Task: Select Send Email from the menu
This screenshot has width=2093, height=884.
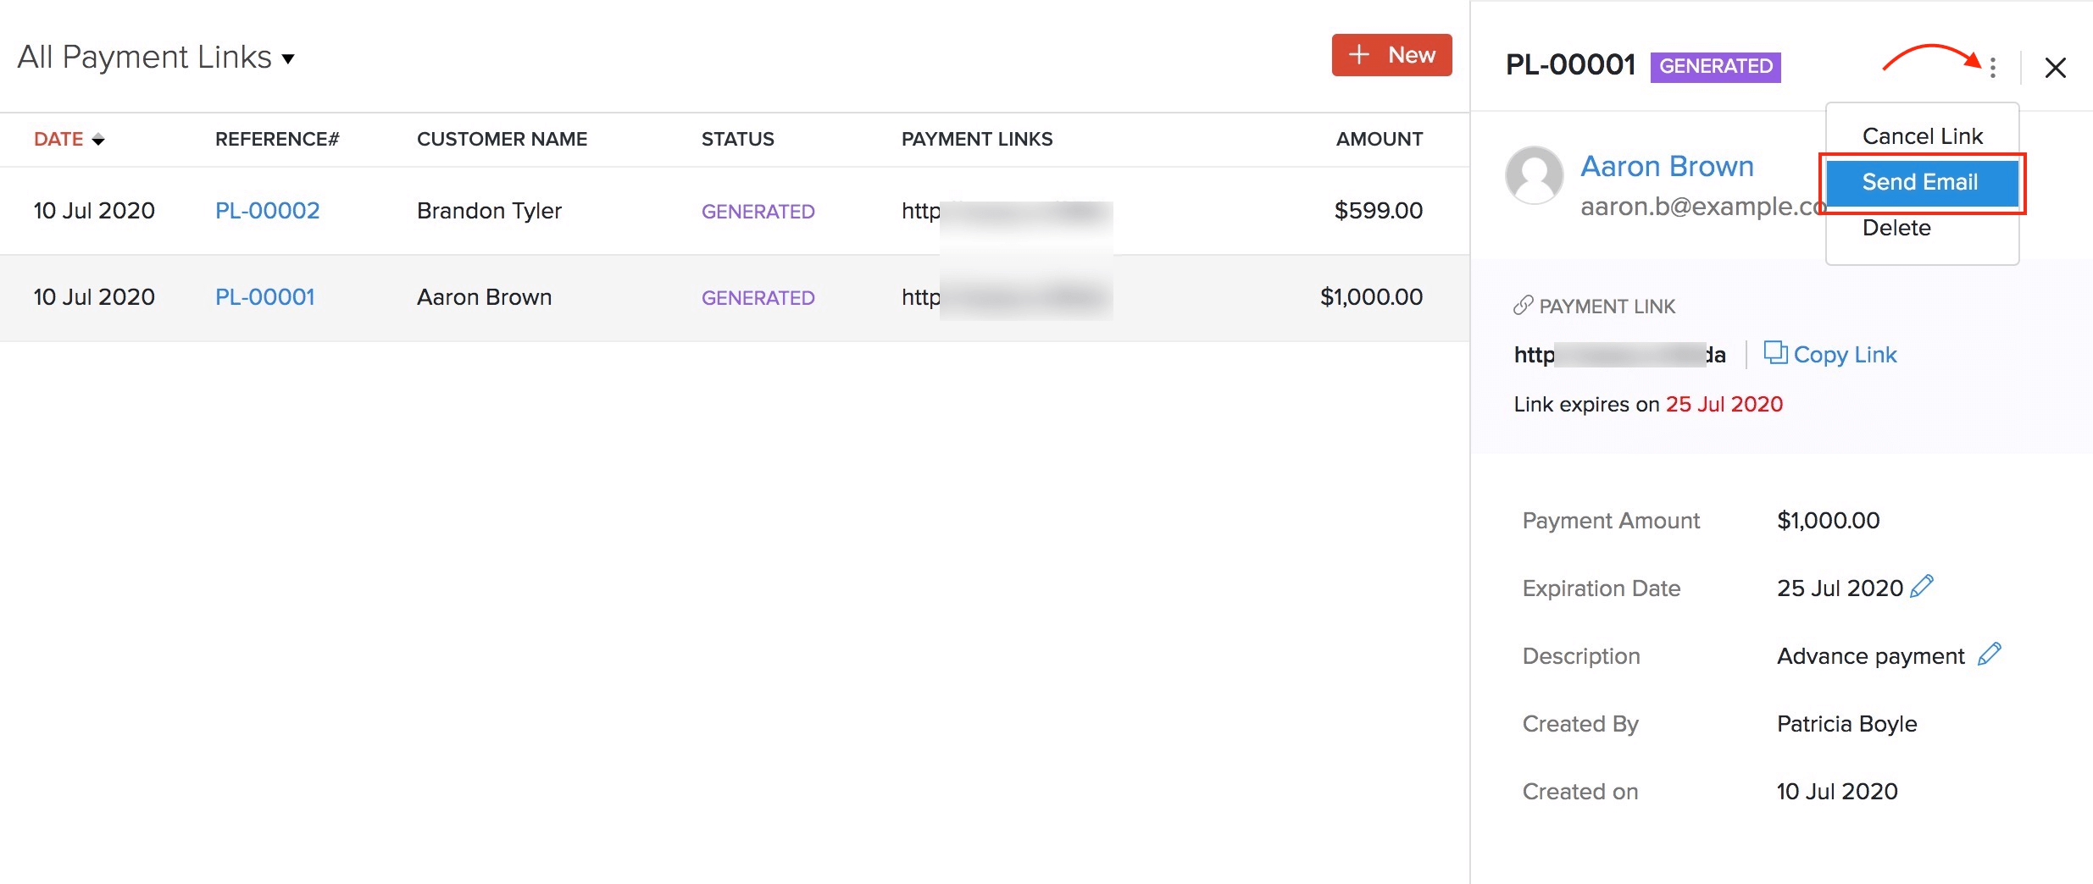Action: pyautogui.click(x=1918, y=182)
